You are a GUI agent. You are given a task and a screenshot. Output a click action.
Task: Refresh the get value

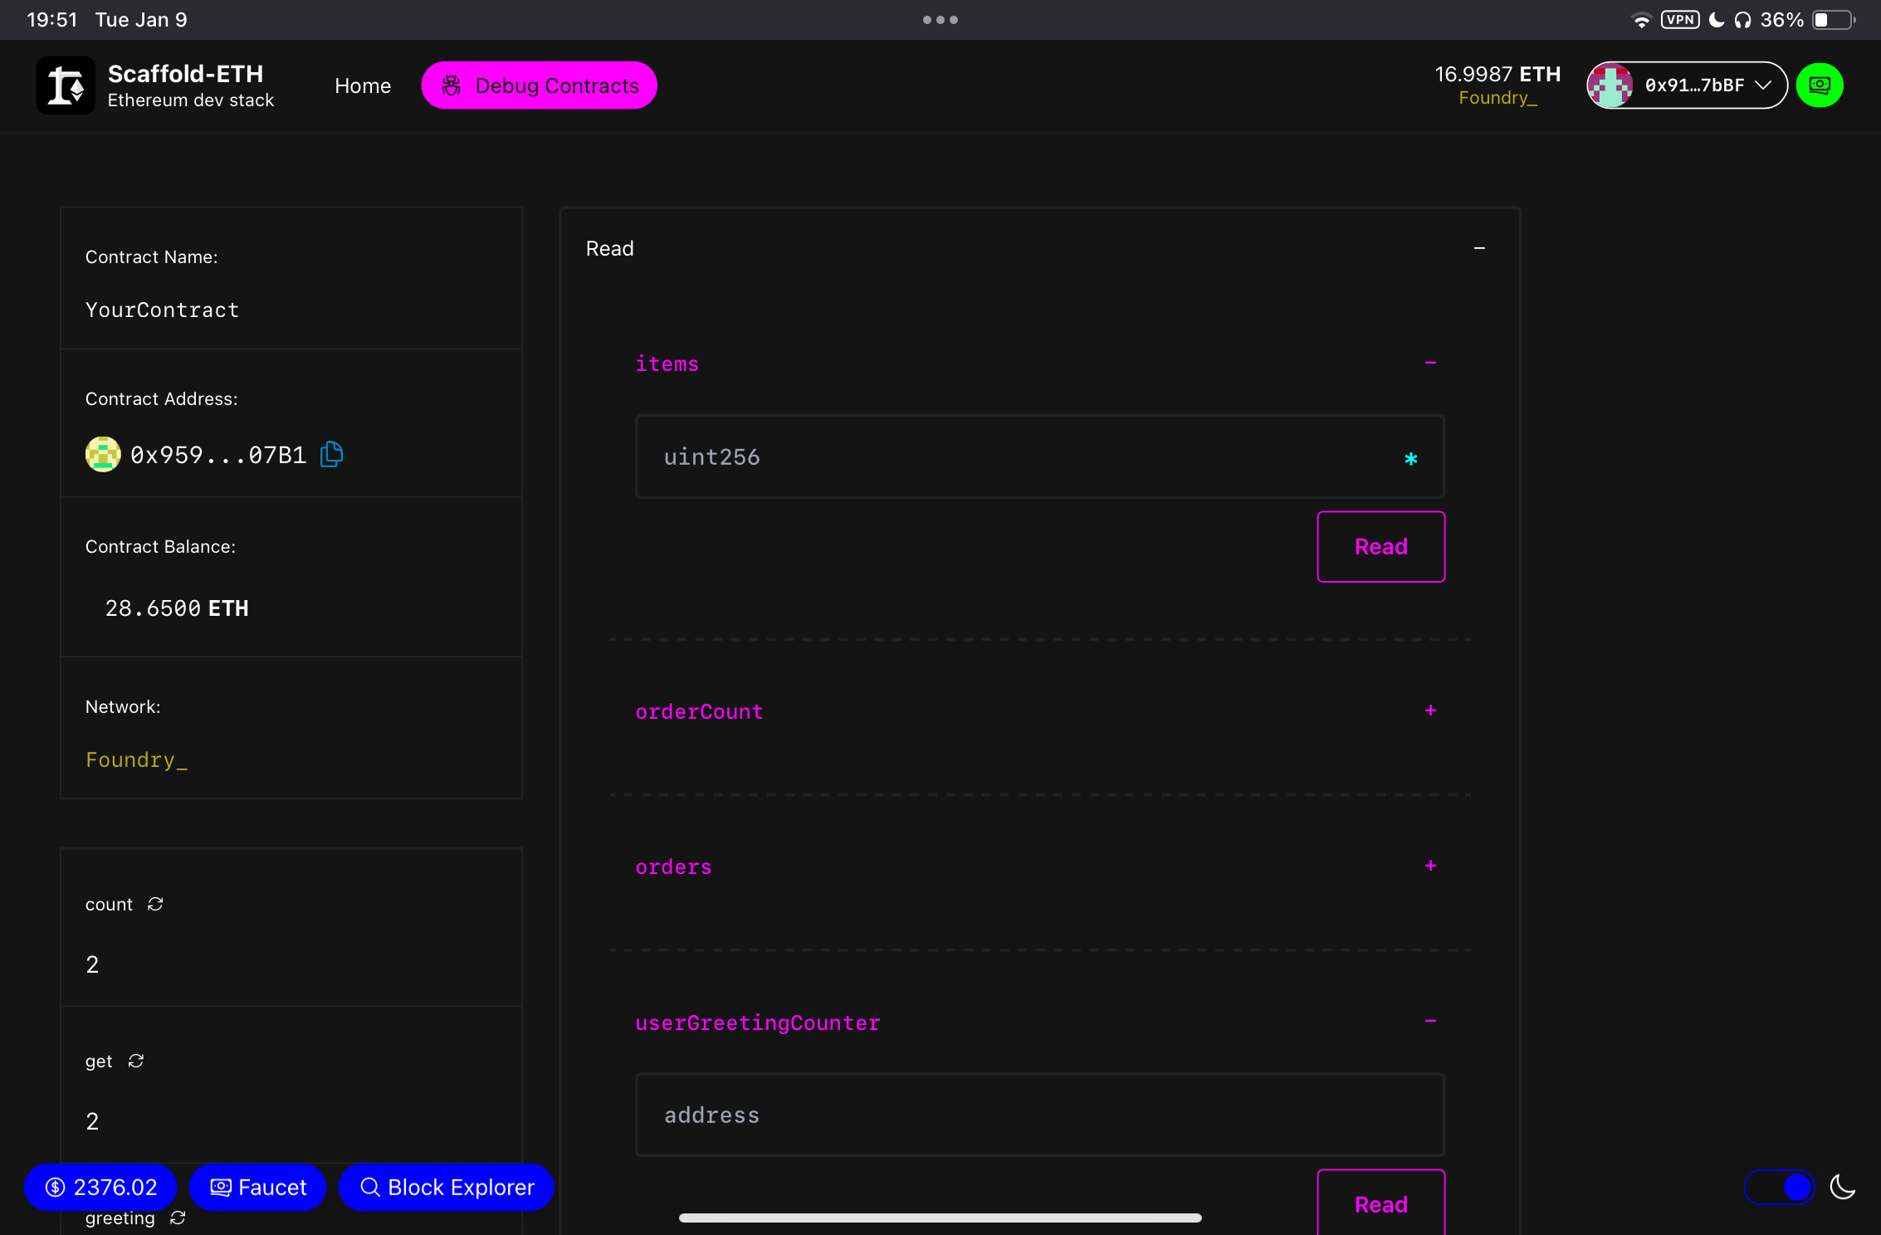click(x=136, y=1061)
